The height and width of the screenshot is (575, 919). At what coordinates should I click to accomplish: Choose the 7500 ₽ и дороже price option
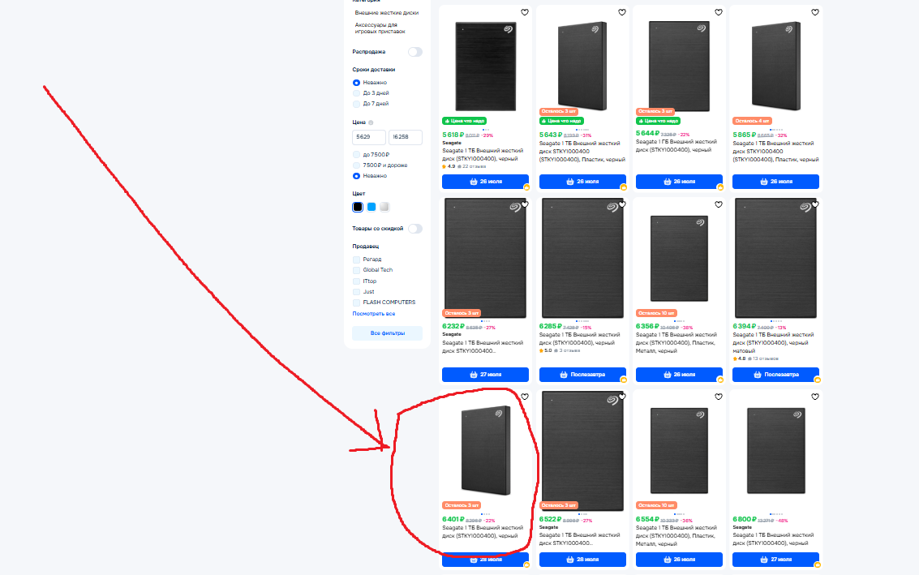(356, 165)
